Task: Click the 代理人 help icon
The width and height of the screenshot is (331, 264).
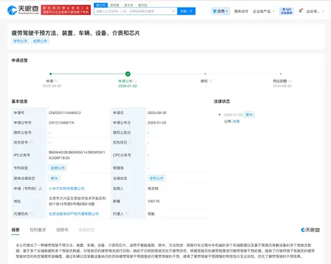Action: [127, 214]
